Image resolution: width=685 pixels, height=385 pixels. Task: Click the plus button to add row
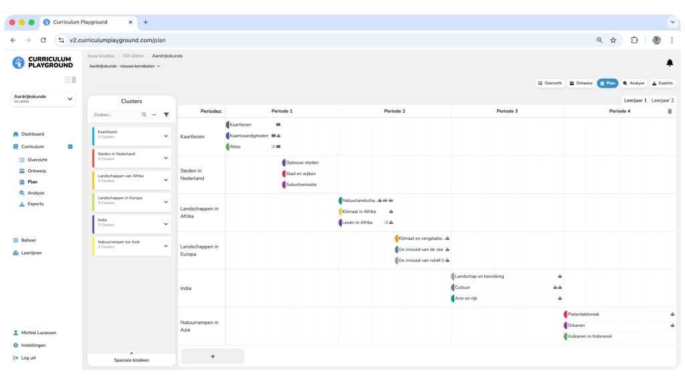(x=213, y=356)
